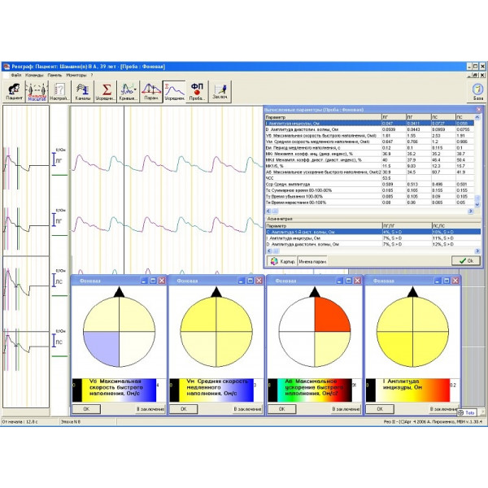The image size is (488, 488).
Task: Open the small arrow on the Кривые button
Action: (x=135, y=89)
